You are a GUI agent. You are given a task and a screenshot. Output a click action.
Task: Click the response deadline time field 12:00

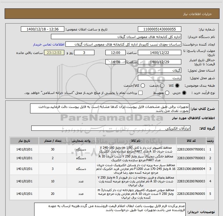(116, 52)
